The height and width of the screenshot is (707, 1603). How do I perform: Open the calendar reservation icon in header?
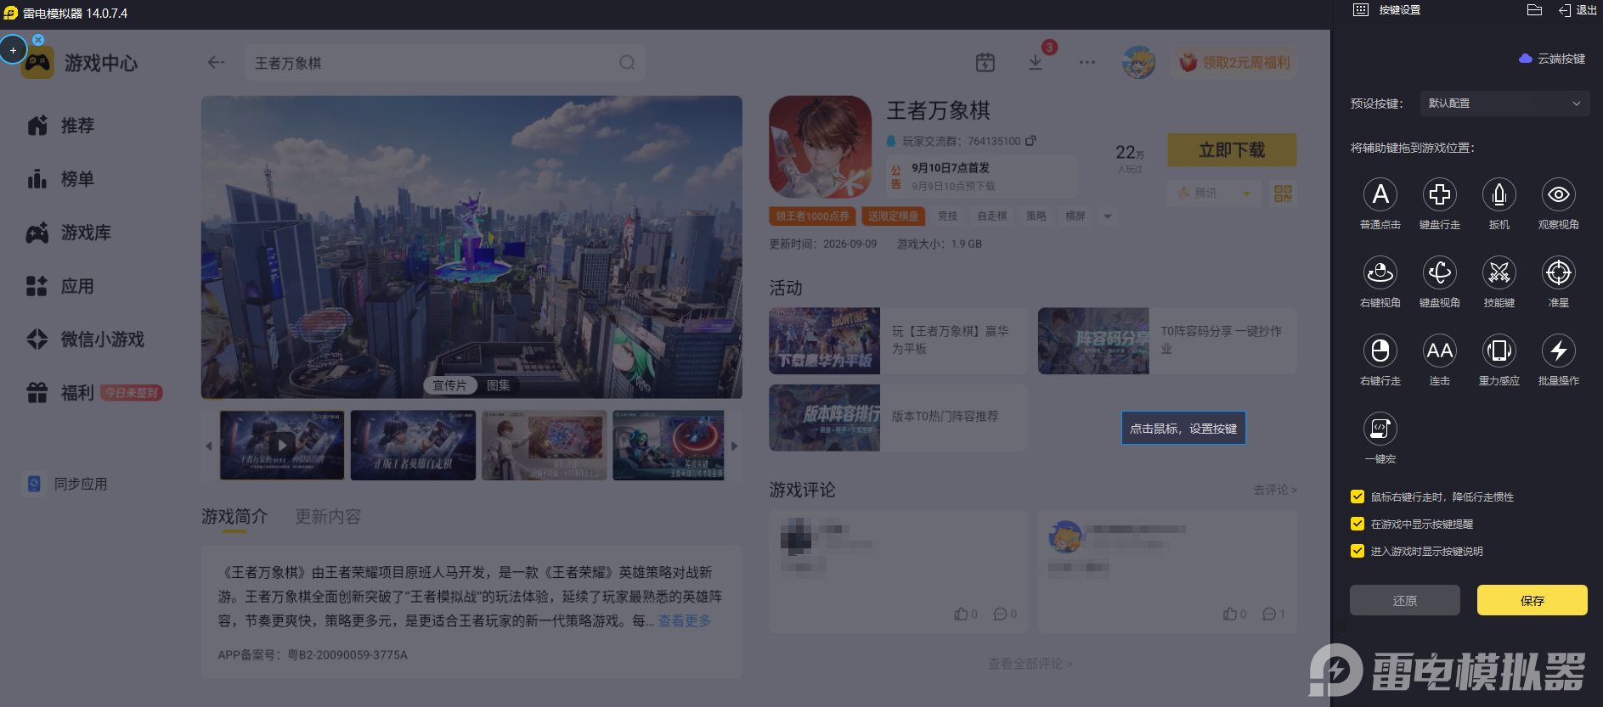(x=985, y=62)
